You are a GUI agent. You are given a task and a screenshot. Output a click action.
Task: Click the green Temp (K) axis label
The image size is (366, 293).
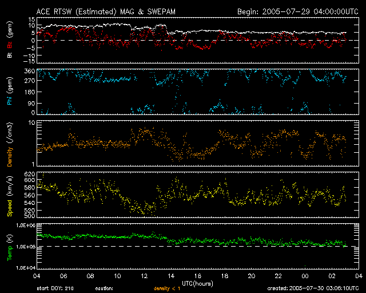point(10,246)
